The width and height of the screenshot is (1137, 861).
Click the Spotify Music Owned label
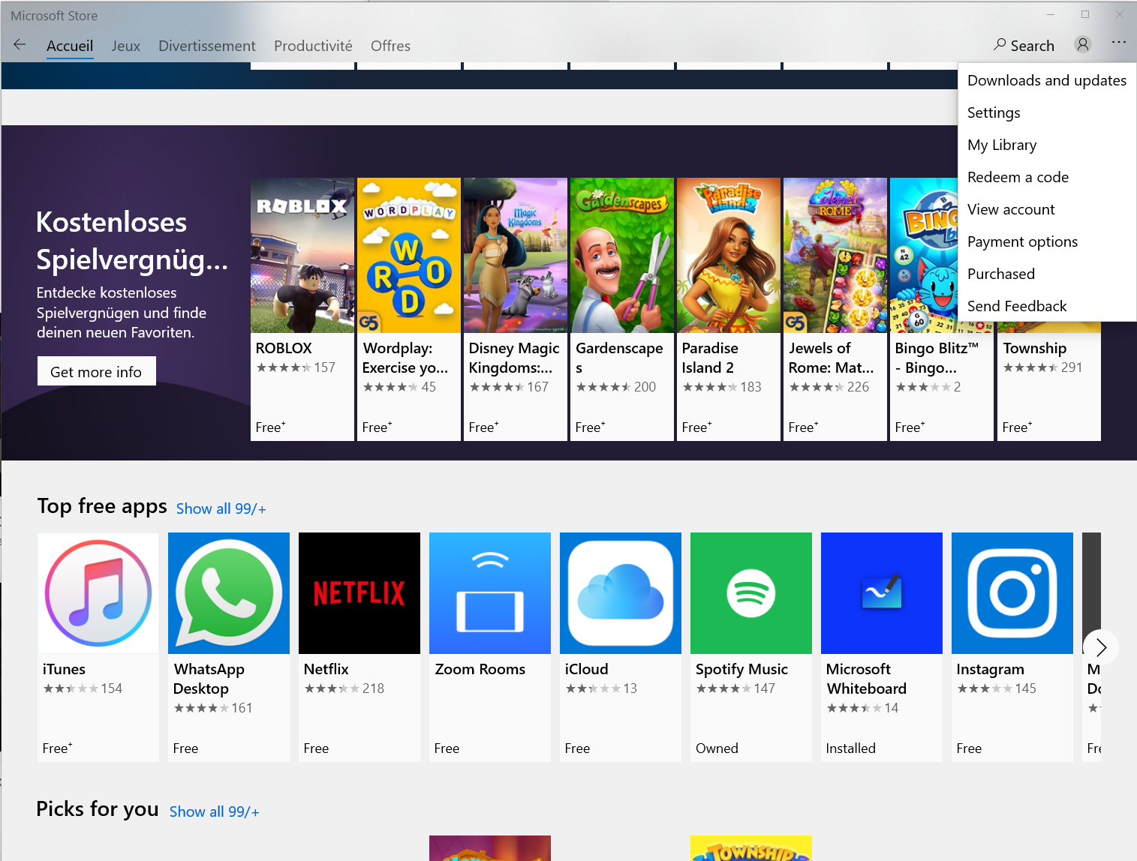(717, 748)
